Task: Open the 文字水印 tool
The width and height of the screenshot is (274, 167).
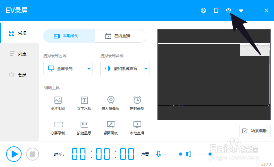Action: click(84, 103)
